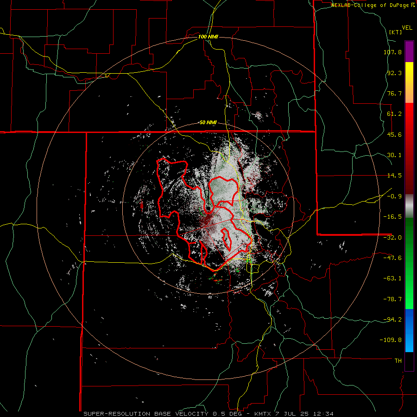417x417 pixels.
Task: Click the [KT] units label
Action: point(395,32)
